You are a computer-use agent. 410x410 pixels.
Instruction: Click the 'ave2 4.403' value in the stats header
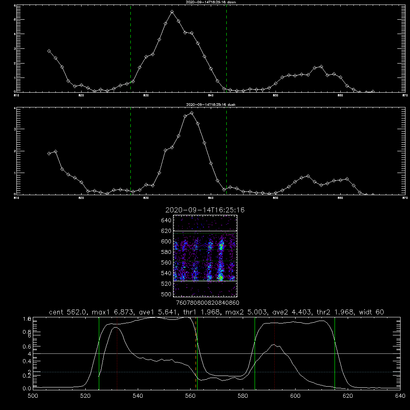(291, 312)
